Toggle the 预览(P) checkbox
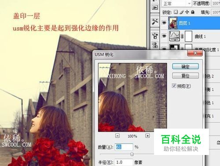Image resolution: width=220 pixels, height=166 pixels. click(x=174, y=86)
